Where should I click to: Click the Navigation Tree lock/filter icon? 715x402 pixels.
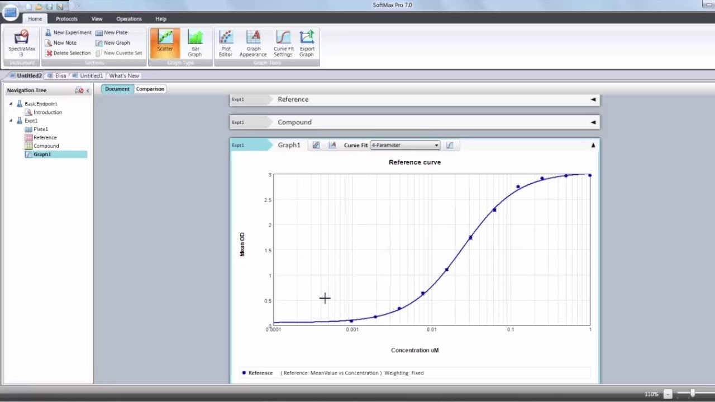coord(79,90)
